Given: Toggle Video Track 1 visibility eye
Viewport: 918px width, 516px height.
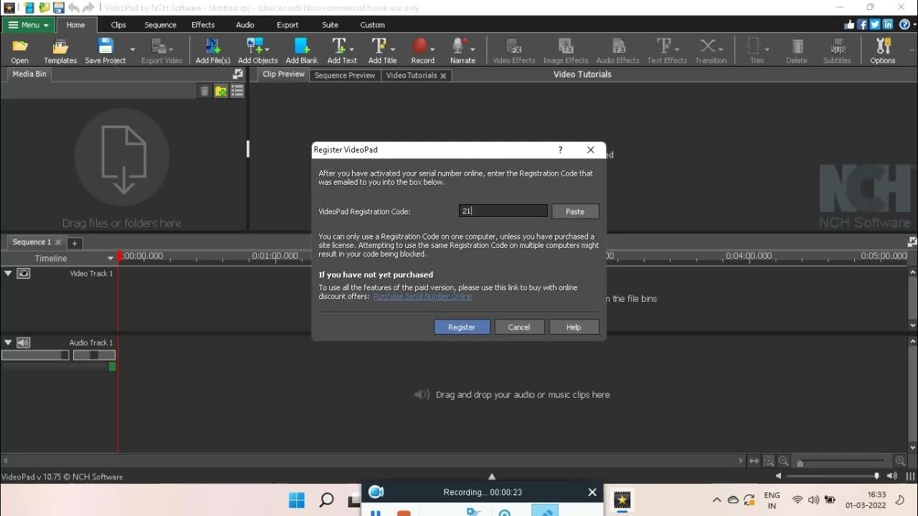Looking at the screenshot, I should tap(24, 273).
